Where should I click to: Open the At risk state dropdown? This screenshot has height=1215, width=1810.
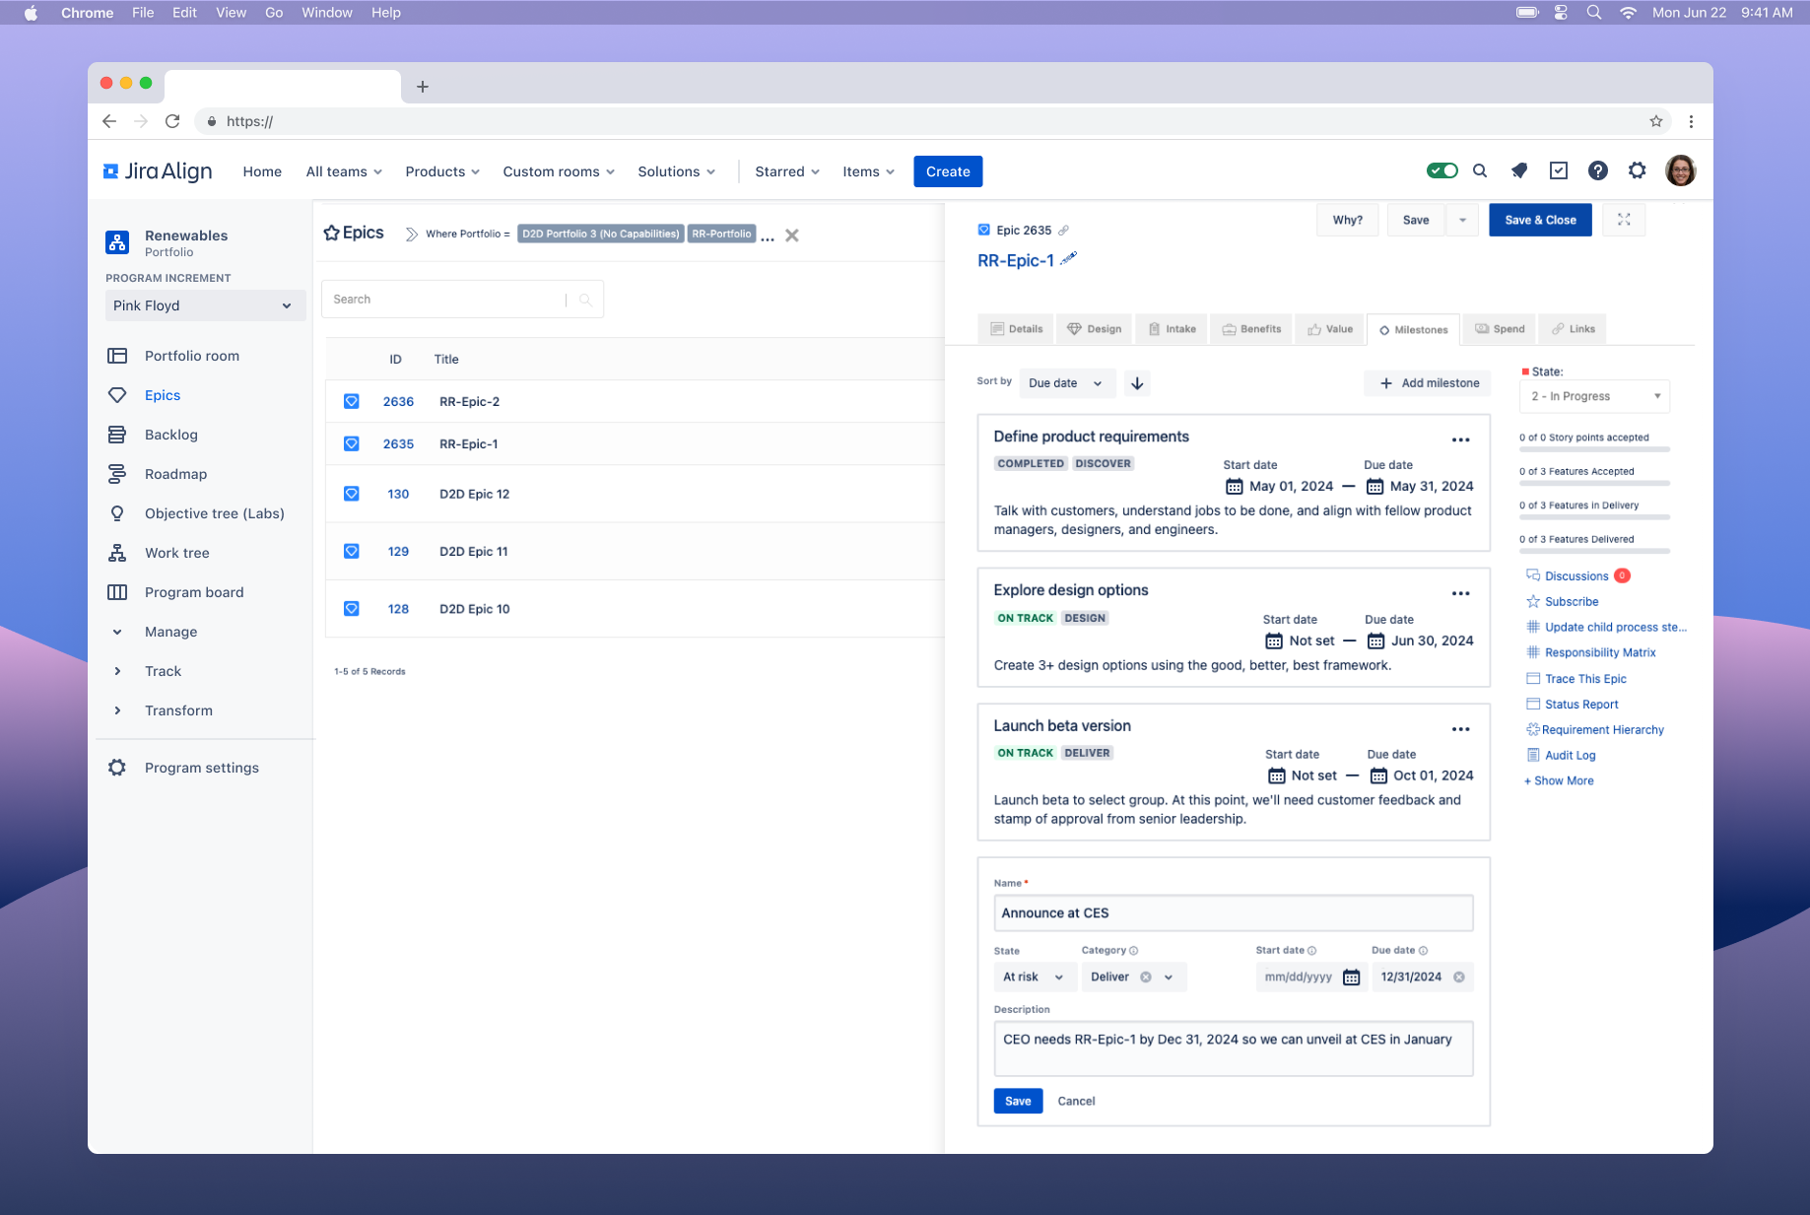1033,978
